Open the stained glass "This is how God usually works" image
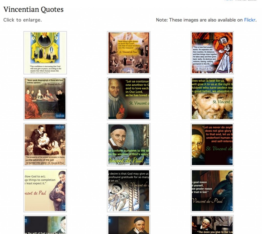Image resolution: width=262 pixels, height=234 pixels. point(212,53)
